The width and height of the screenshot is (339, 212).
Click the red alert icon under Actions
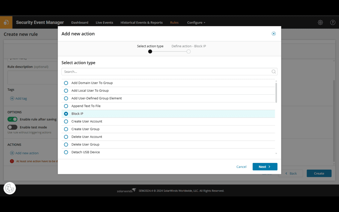click(12, 161)
